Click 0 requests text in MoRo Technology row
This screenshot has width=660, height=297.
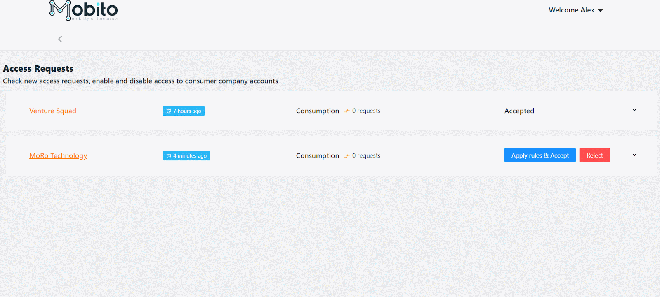pyautogui.click(x=366, y=155)
